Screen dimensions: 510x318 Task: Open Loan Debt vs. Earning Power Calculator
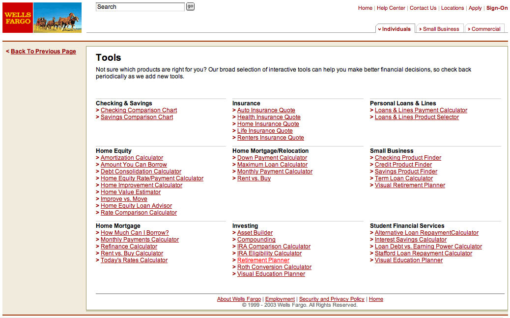[x=428, y=246]
